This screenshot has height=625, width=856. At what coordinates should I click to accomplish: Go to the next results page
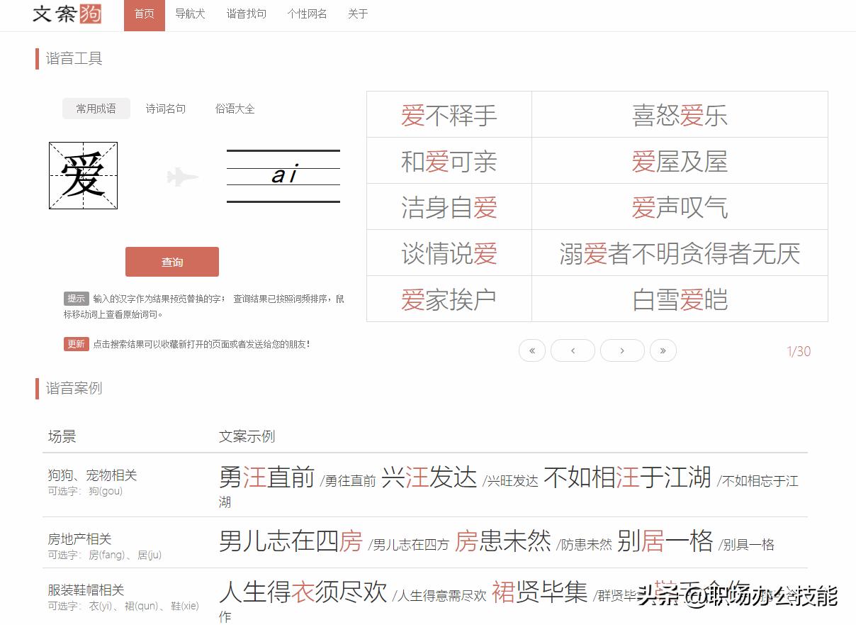[x=622, y=350]
